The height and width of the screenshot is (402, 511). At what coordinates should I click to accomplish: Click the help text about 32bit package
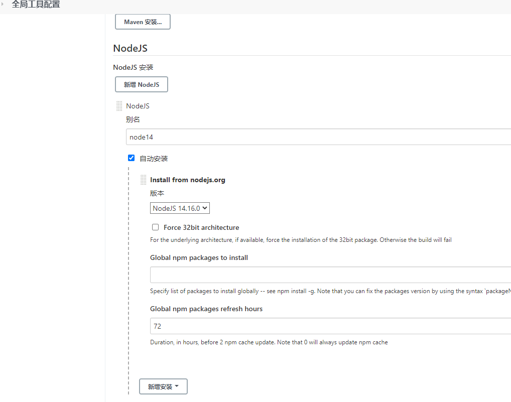click(301, 240)
